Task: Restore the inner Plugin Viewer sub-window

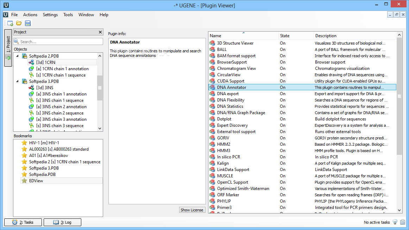Action: pos(396,14)
